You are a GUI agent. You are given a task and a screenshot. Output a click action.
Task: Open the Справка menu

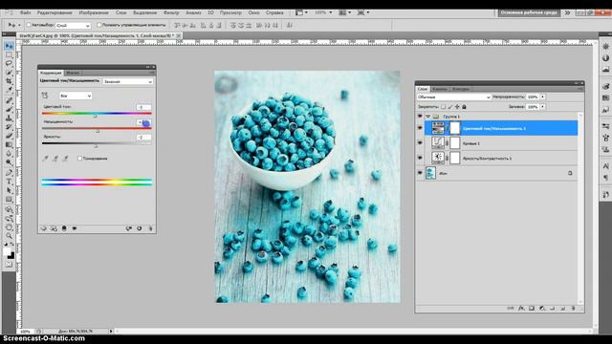[x=274, y=12]
